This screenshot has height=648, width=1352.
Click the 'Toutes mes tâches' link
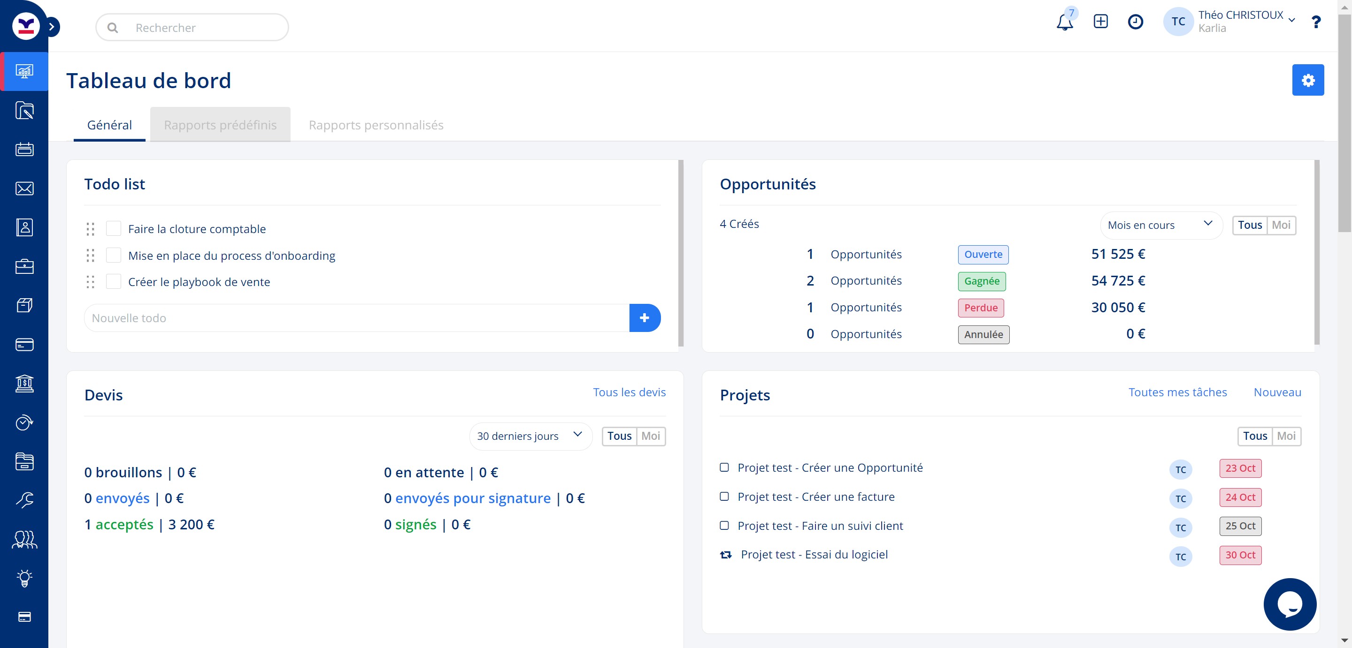1177,392
